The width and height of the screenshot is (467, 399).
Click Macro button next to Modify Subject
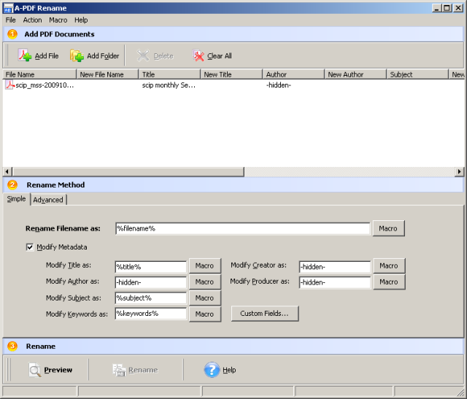click(205, 298)
